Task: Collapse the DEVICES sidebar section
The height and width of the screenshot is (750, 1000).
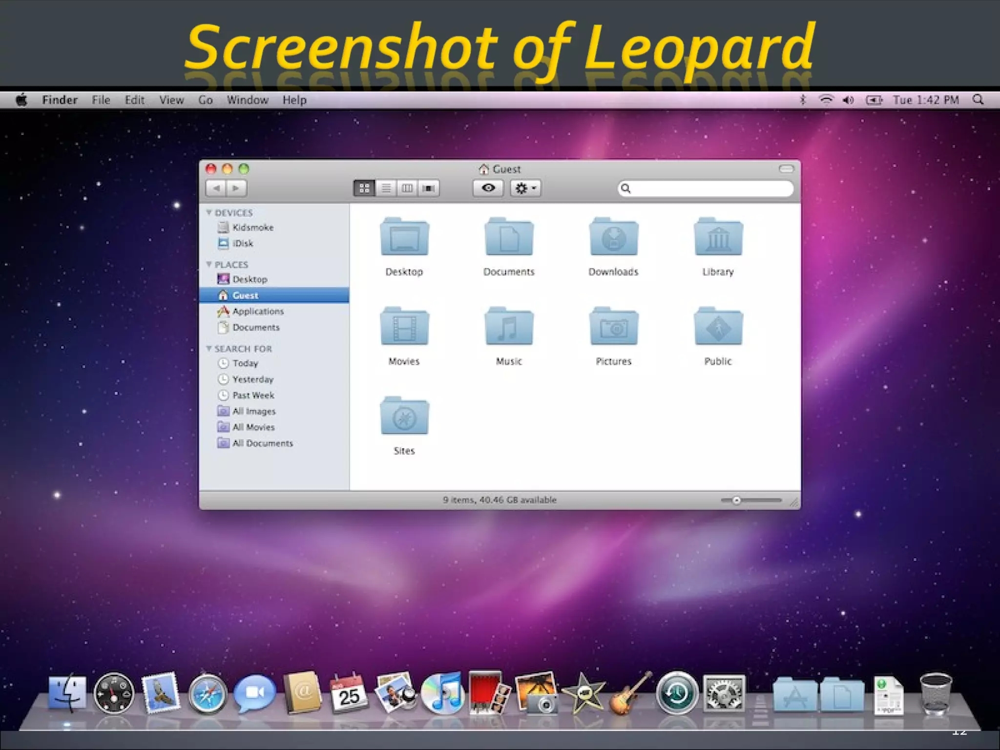Action: tap(209, 212)
